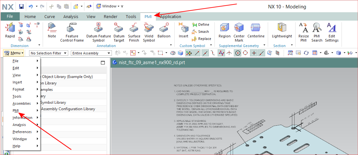Expand the Section group options
The width and height of the screenshot is (358, 155).
(x=292, y=45)
